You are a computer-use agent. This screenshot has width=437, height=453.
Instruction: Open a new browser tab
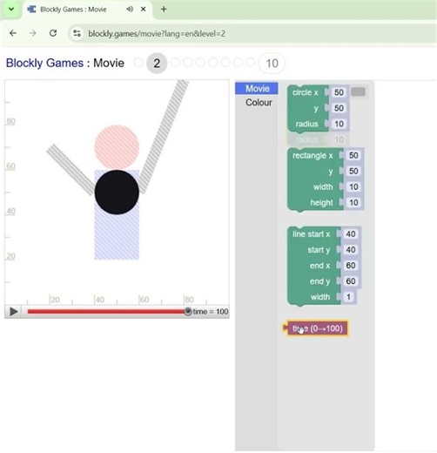(x=164, y=10)
